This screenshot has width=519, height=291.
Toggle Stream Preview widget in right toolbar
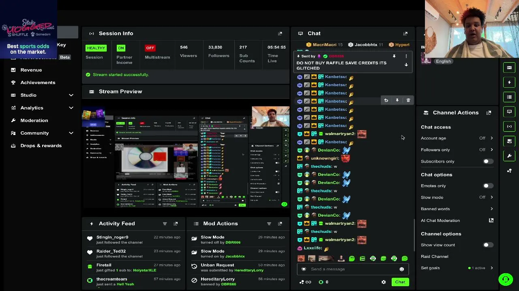tap(509, 67)
